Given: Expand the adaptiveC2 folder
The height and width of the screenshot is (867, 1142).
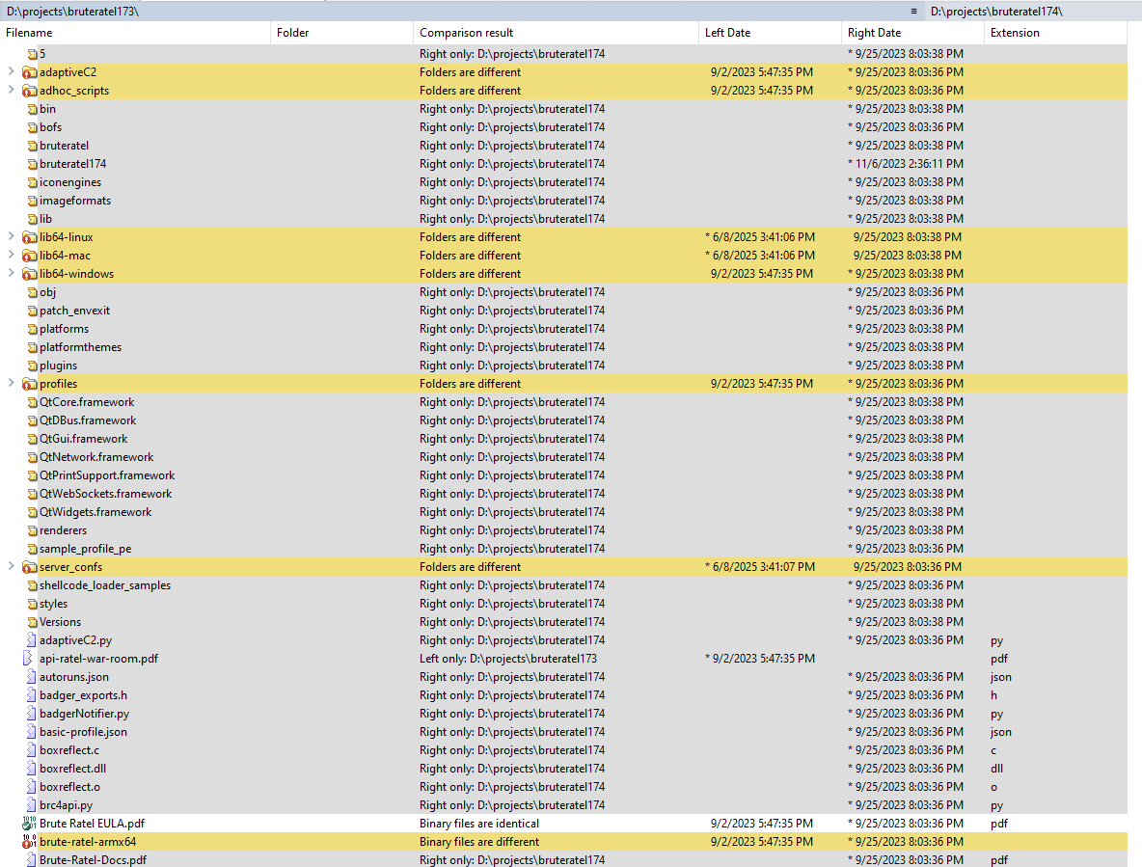Looking at the screenshot, I should pos(11,71).
